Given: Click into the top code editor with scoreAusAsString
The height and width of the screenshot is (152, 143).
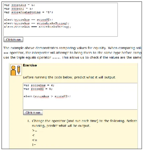Looking at the screenshot, I should (61, 20).
